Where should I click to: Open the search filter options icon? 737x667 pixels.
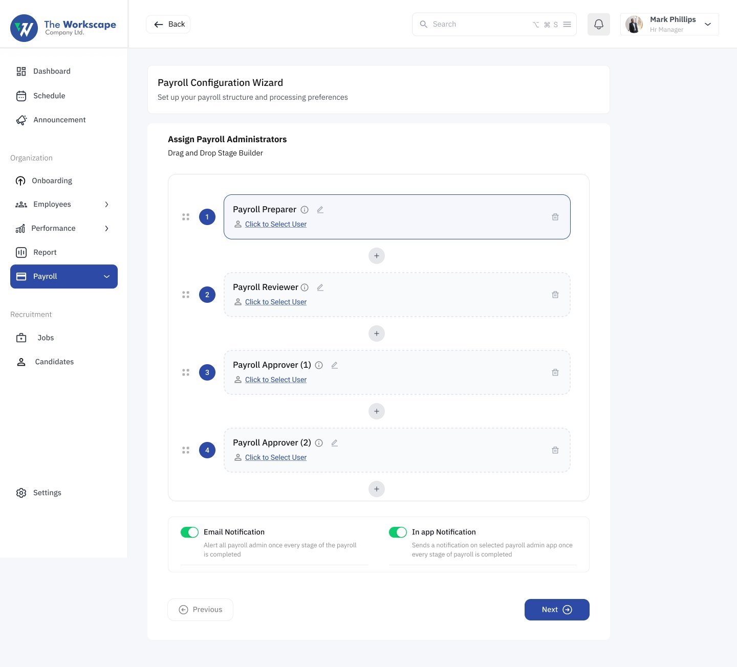click(x=567, y=25)
